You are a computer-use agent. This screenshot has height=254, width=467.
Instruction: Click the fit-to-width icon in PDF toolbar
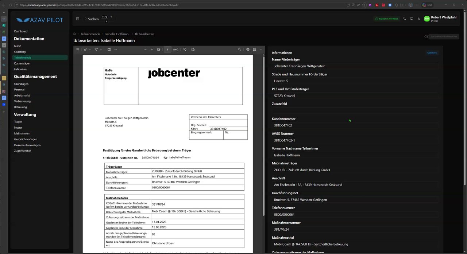[x=159, y=49]
